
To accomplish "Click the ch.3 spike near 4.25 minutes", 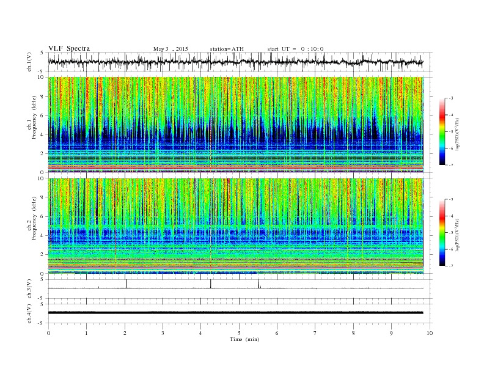I will [x=210, y=284].
